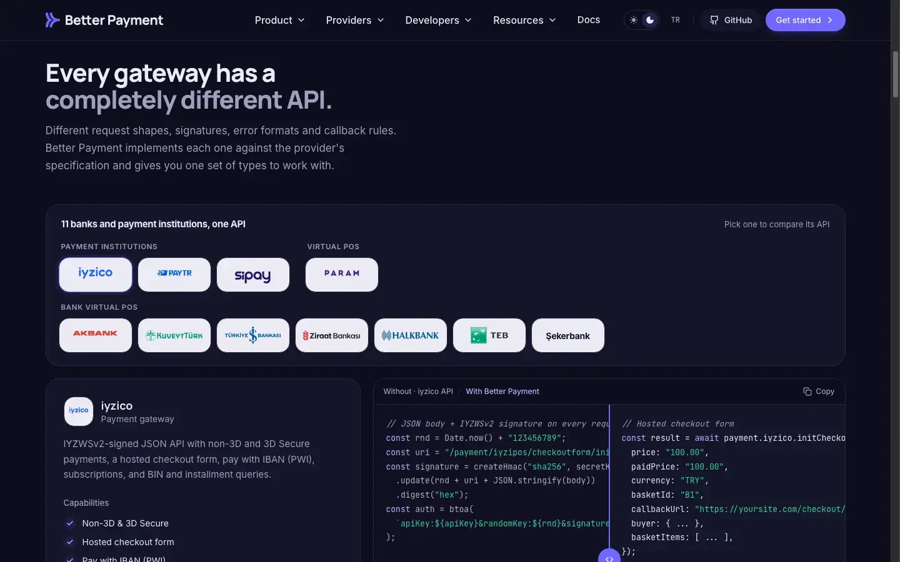Select the sipay provider card
The height and width of the screenshot is (562, 900).
(x=253, y=275)
